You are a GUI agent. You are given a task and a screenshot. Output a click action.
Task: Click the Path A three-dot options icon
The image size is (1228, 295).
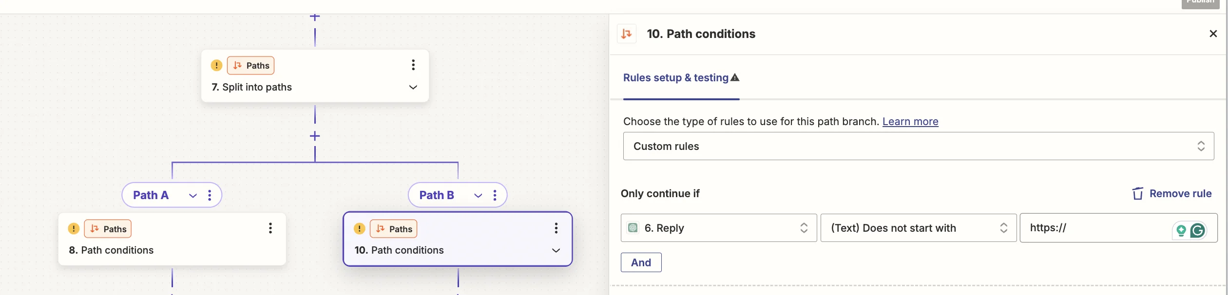tap(210, 195)
